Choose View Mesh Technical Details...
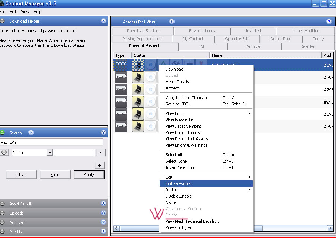The height and width of the screenshot is (238, 336). pos(206,221)
